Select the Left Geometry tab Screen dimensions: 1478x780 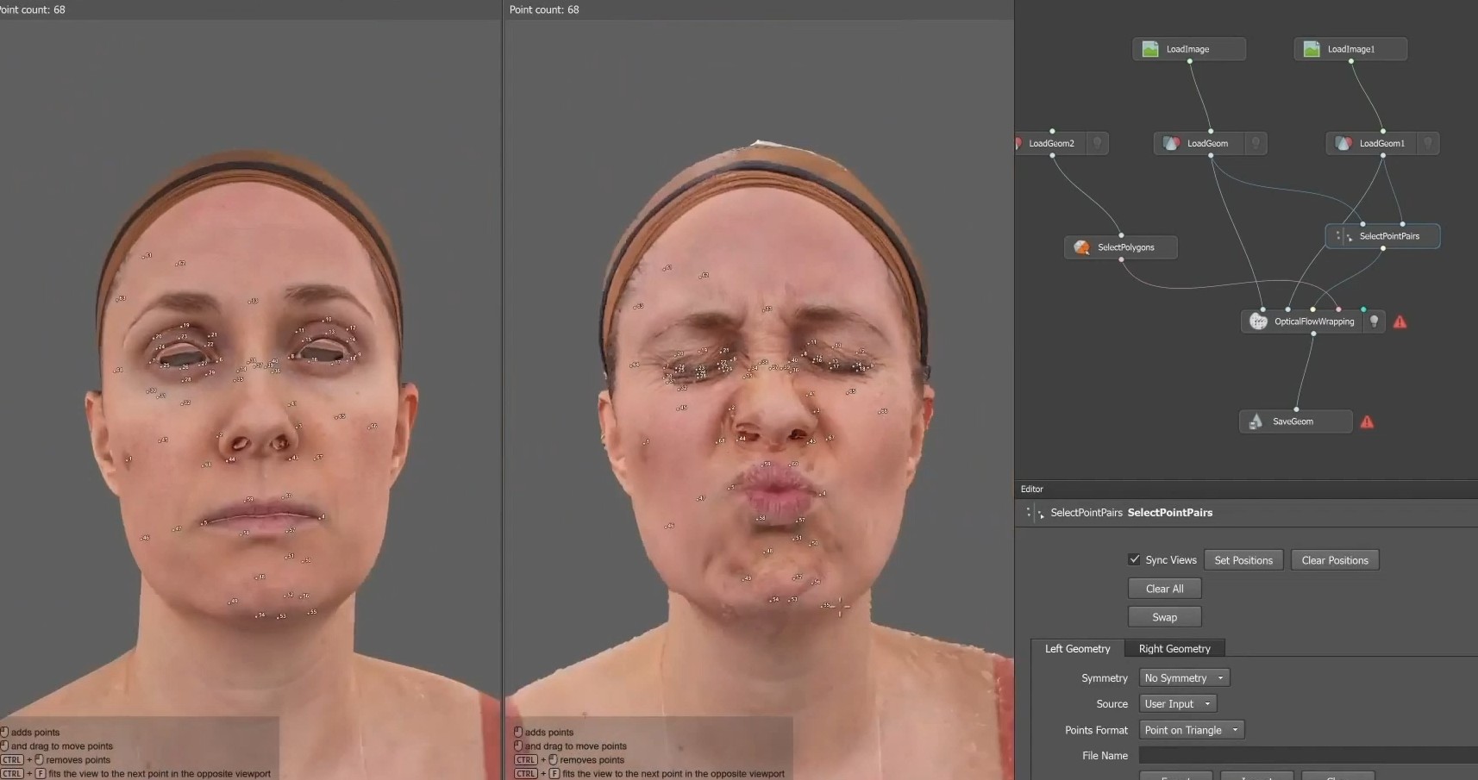(x=1077, y=649)
